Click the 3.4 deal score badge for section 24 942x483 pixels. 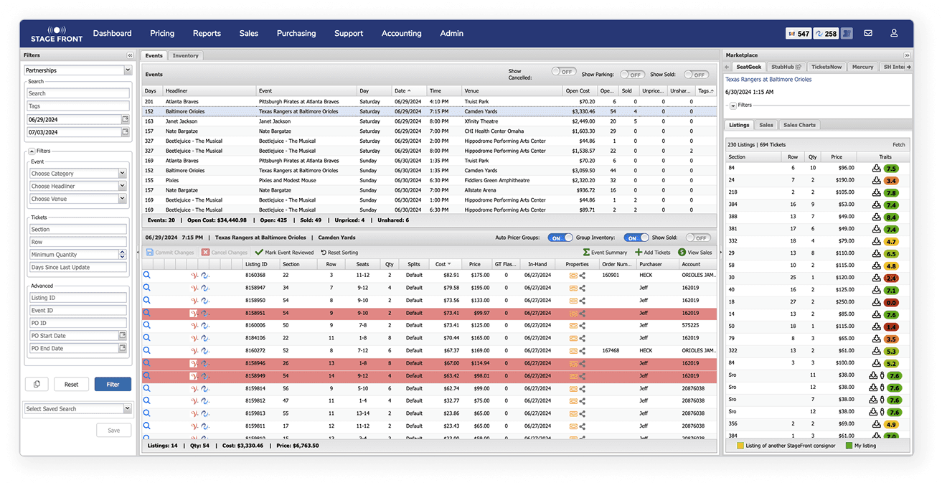pyautogui.click(x=891, y=181)
